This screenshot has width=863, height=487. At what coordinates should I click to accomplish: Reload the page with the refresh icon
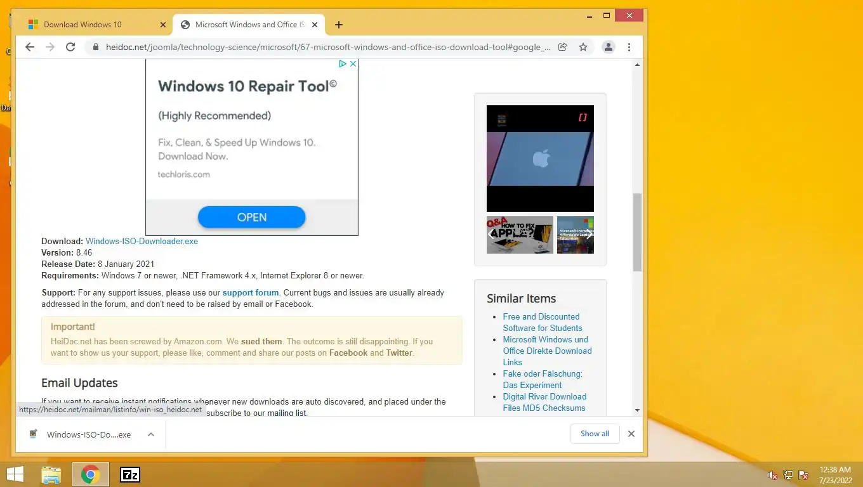pyautogui.click(x=70, y=47)
